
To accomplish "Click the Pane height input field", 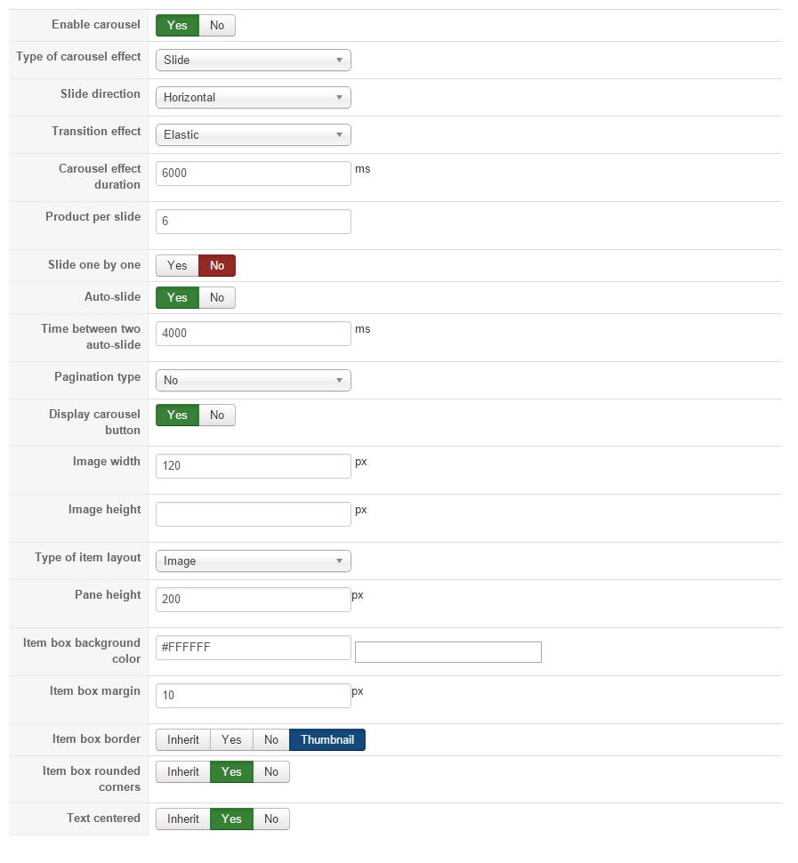I will [x=254, y=600].
